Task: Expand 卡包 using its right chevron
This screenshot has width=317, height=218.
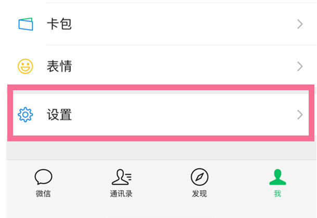Action: pyautogui.click(x=300, y=24)
